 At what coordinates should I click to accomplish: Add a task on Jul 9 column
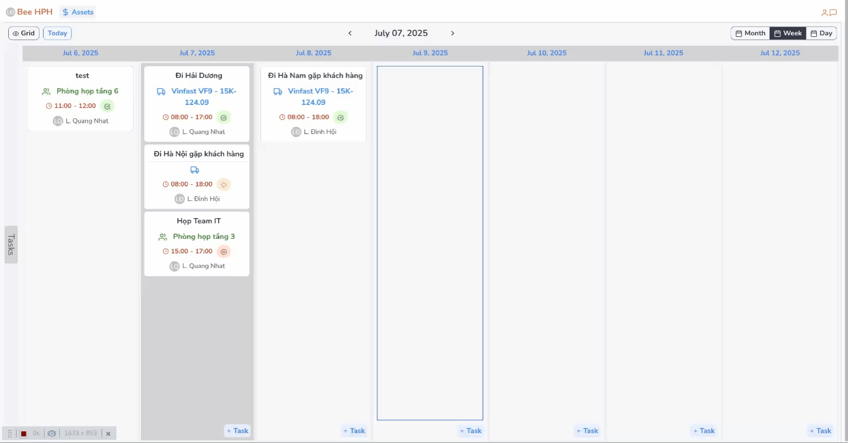click(470, 431)
